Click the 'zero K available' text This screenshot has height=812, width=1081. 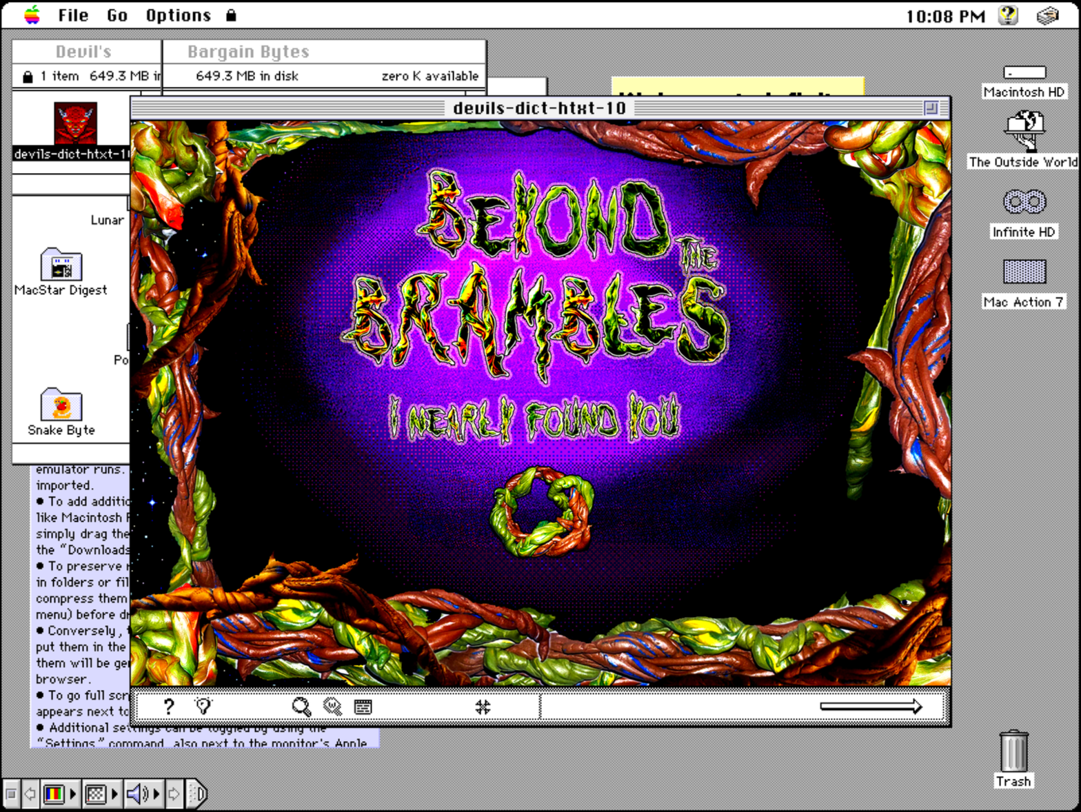click(x=430, y=76)
